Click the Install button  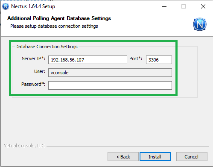[155, 157]
